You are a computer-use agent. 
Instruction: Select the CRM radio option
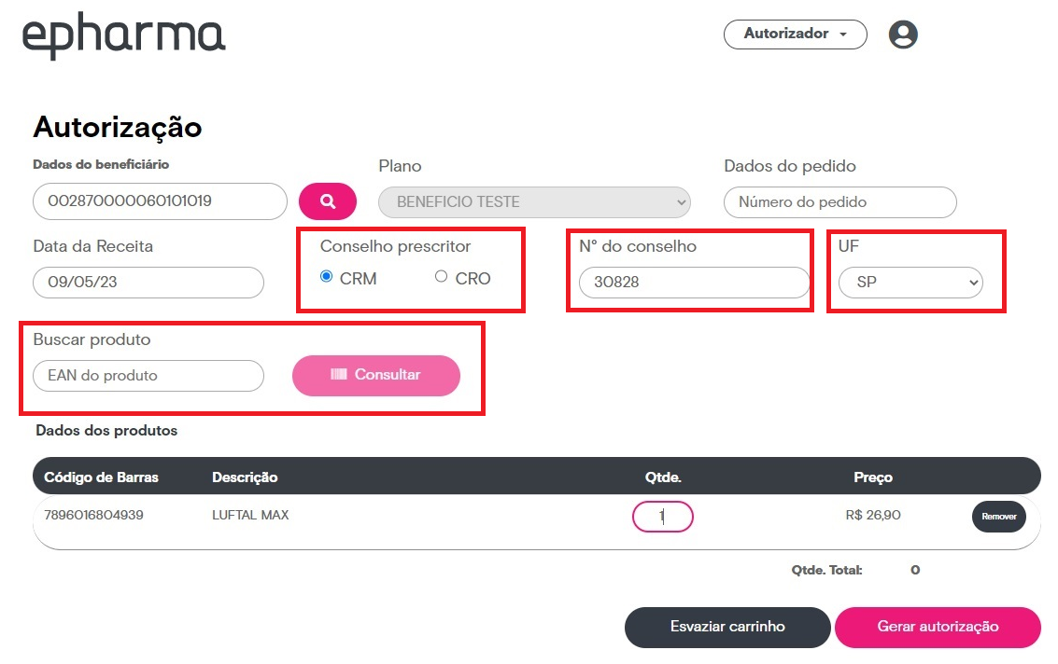[x=327, y=276]
